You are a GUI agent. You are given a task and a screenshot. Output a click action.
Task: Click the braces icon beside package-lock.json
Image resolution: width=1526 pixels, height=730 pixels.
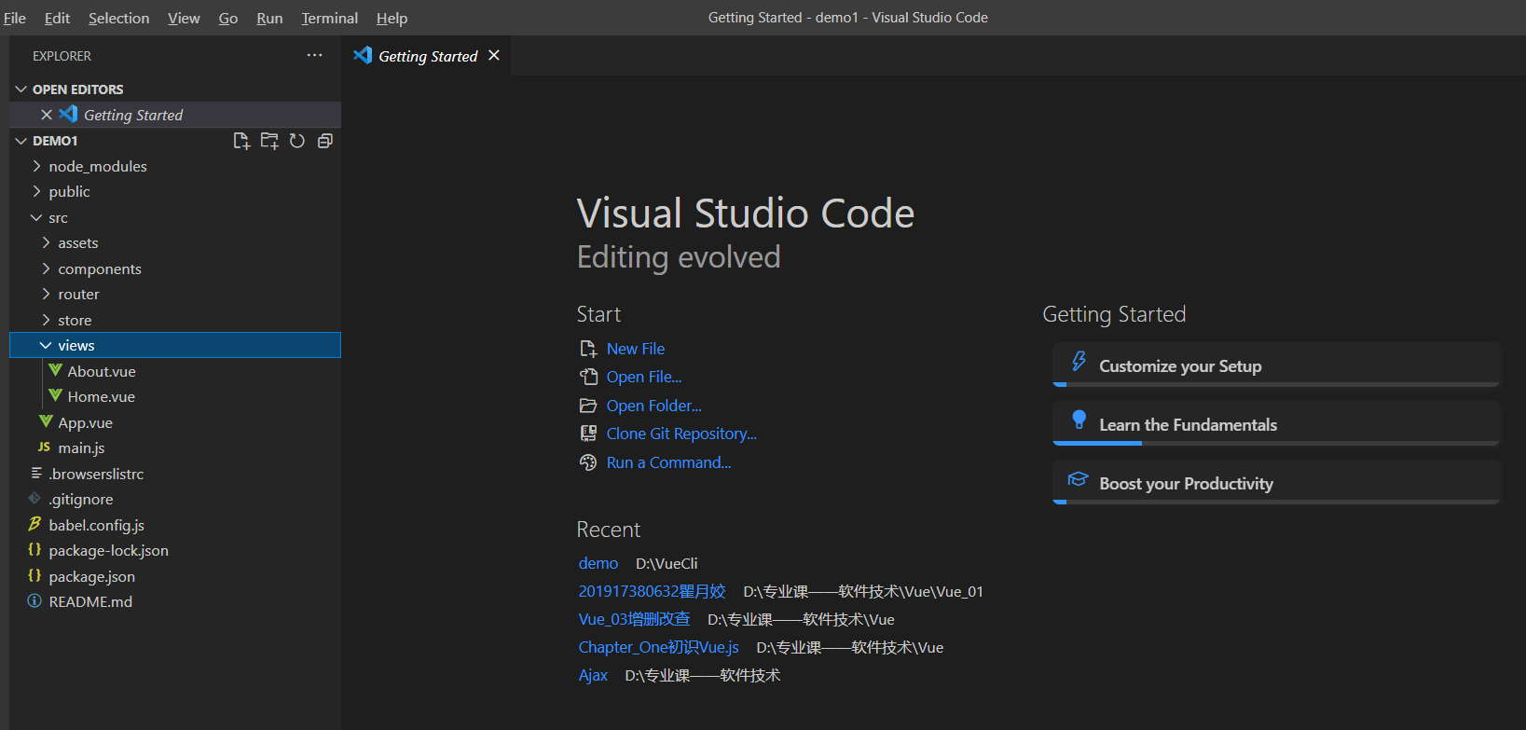tap(34, 549)
